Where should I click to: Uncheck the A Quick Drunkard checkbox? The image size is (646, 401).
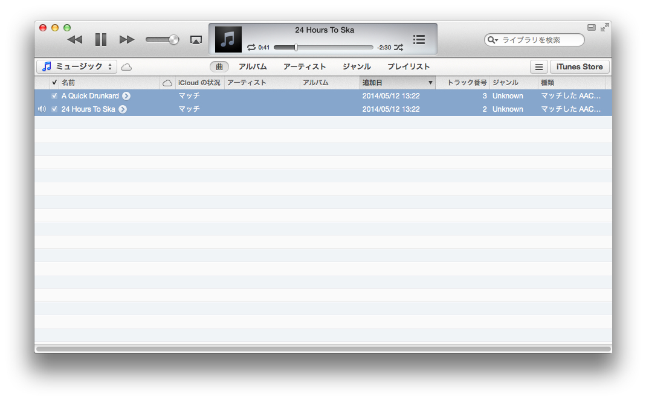click(54, 96)
